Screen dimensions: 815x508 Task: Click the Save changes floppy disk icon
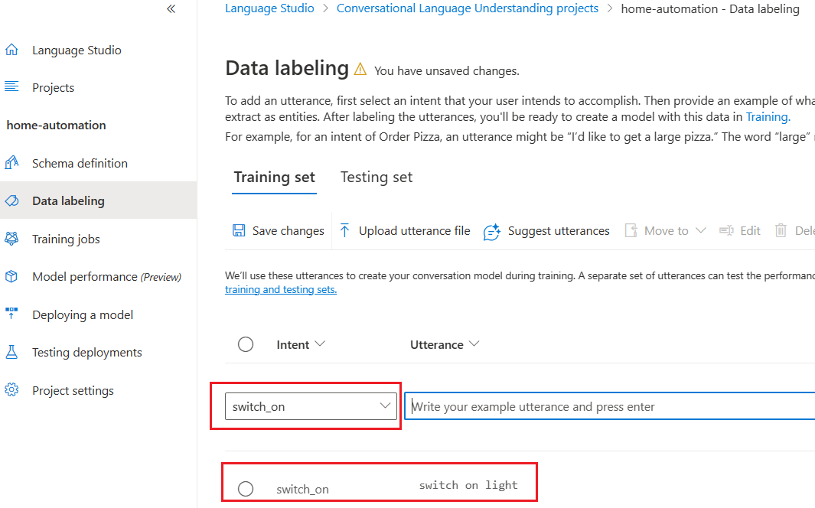coord(239,230)
